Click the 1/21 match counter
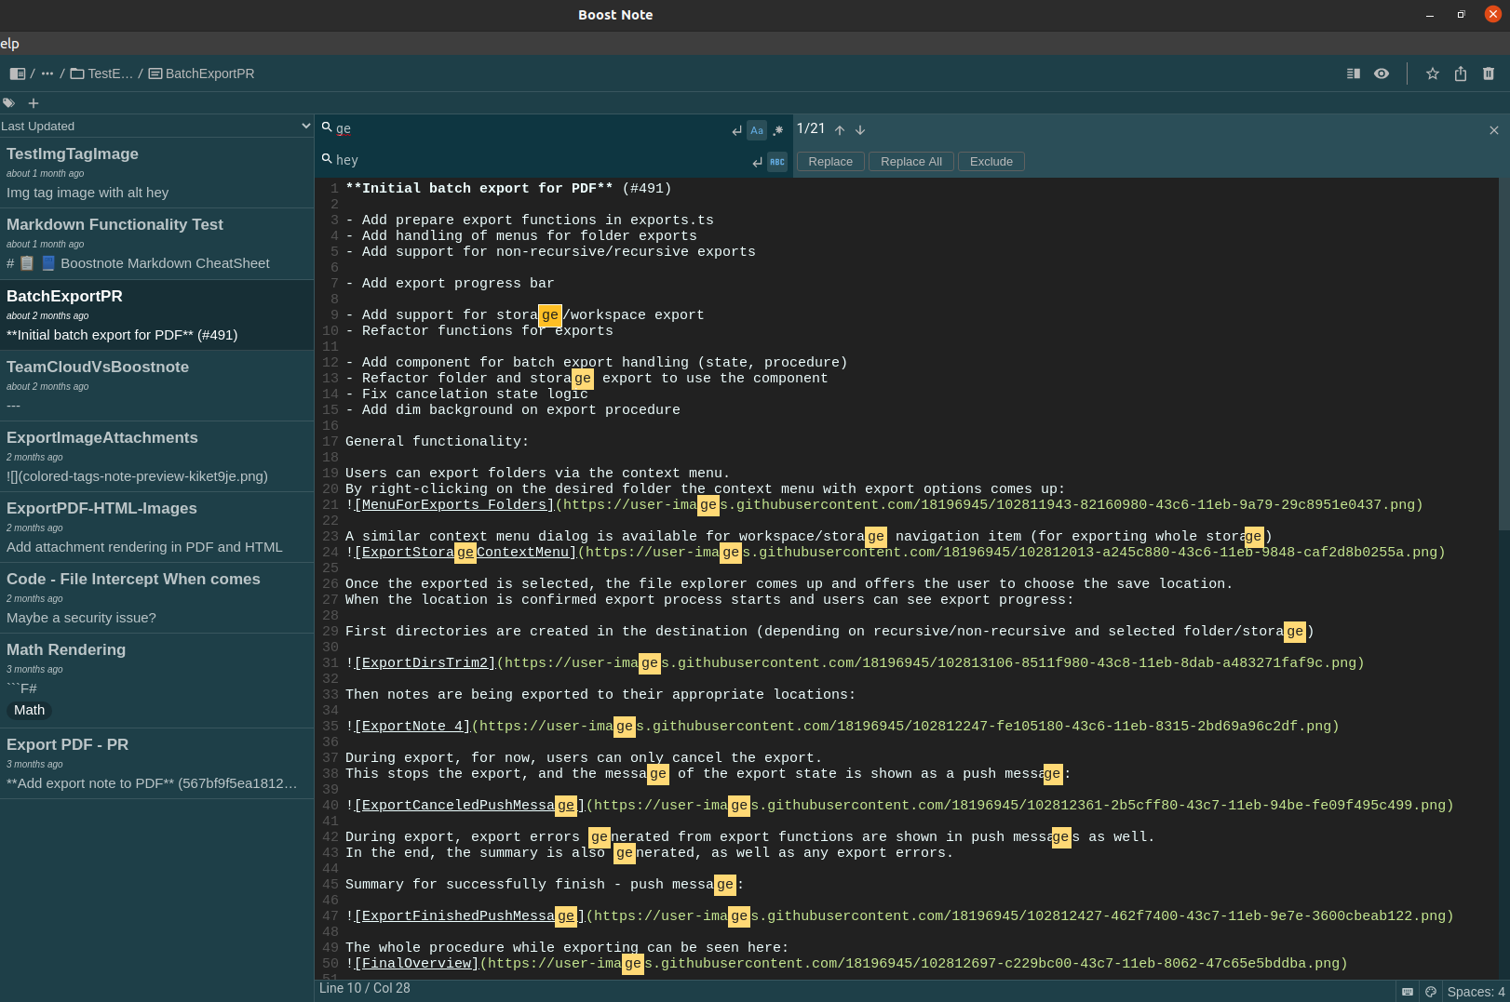The height and width of the screenshot is (1002, 1510). point(811,128)
